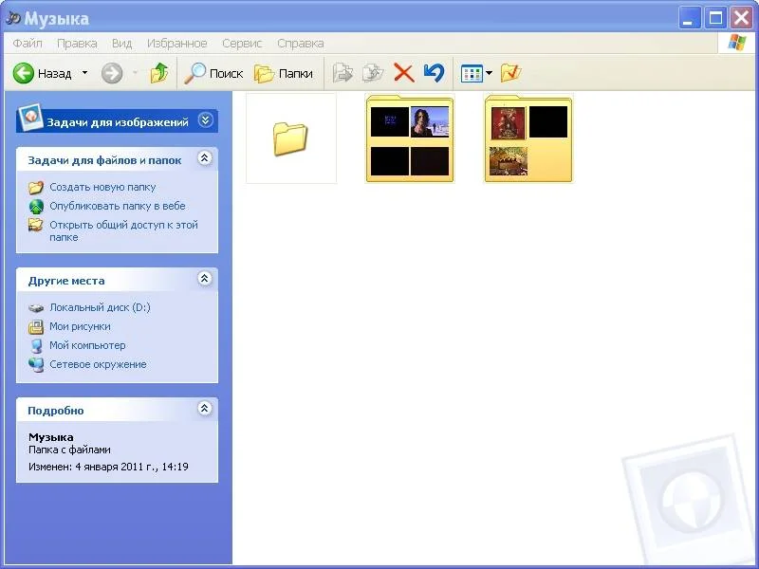Viewport: 759px width, 569px height.
Task: Click the green Назад back arrow
Action: 24,73
